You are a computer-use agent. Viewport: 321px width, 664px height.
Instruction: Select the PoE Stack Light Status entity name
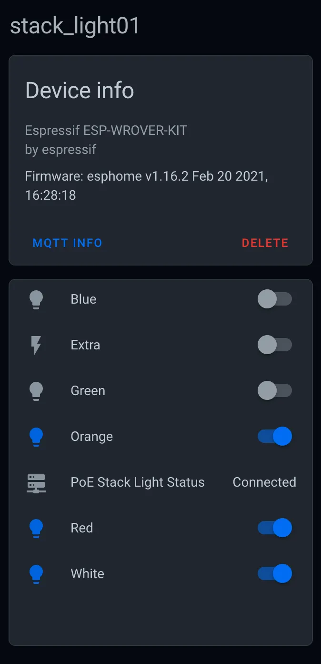[x=137, y=482]
